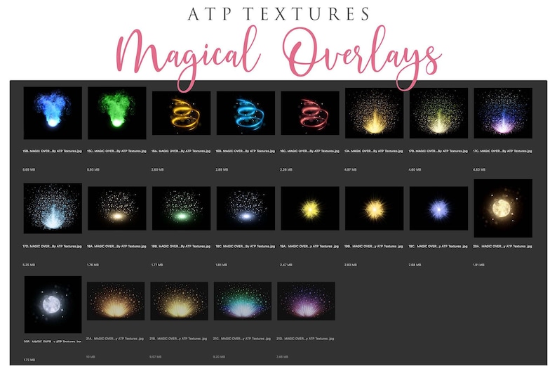Click the '4.97 MB' file size
The image size is (557, 371).
coord(350,169)
